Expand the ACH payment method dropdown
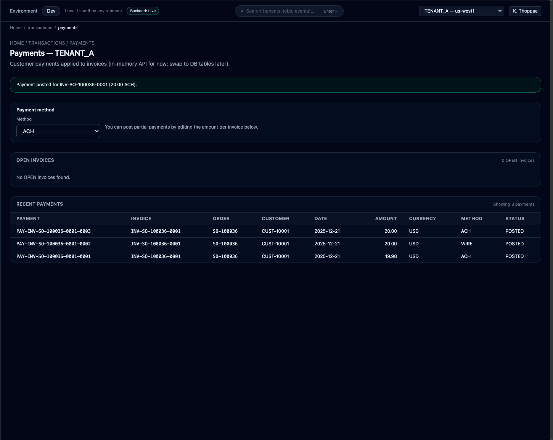 point(58,131)
